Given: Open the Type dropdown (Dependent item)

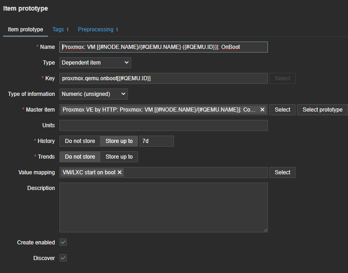Looking at the screenshot, I should click(x=95, y=63).
